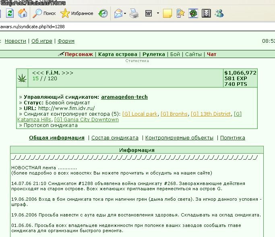Expand the Word edit dropdown arrow
Viewport: 275px width, 237px height.
coord(158,13)
